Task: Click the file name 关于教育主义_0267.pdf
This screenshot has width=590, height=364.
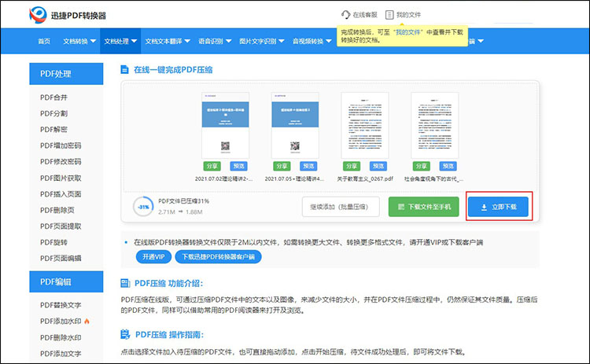Action: [364, 178]
